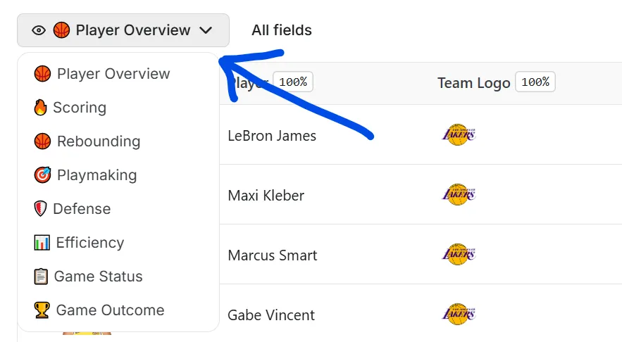
Task: Click LeBron James's Lakers team logo
Action: (x=459, y=135)
